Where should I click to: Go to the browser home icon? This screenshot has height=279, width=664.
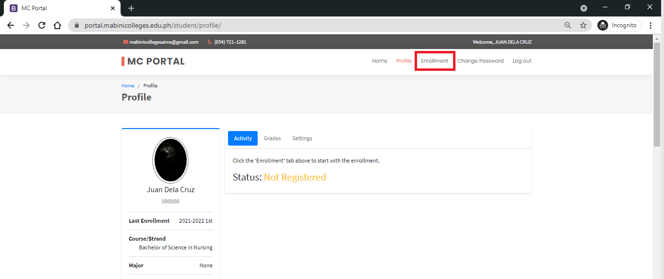[57, 25]
